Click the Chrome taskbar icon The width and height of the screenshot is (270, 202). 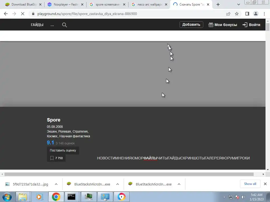56,197
